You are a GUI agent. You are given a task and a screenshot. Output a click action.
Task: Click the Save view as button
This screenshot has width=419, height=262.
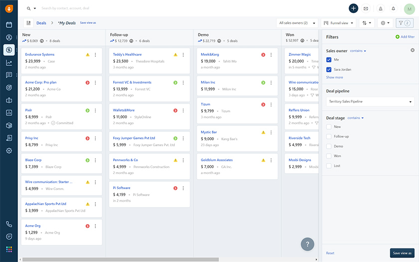click(402, 253)
